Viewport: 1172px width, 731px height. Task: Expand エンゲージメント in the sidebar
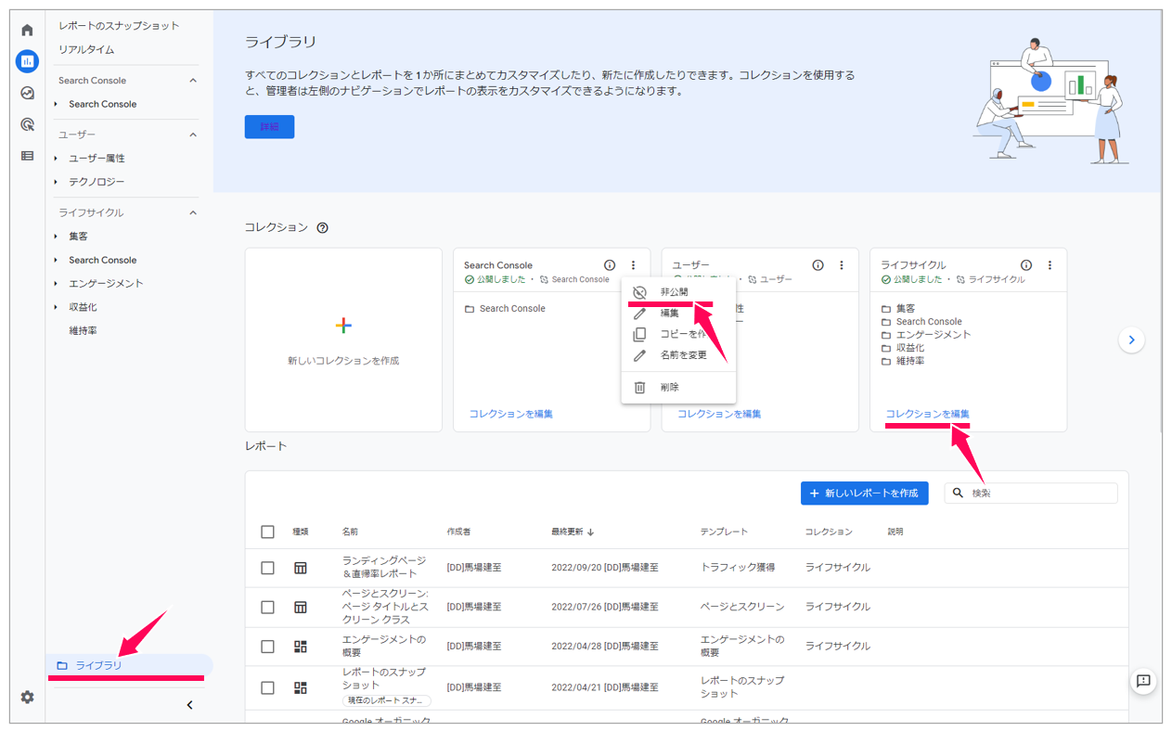[56, 284]
